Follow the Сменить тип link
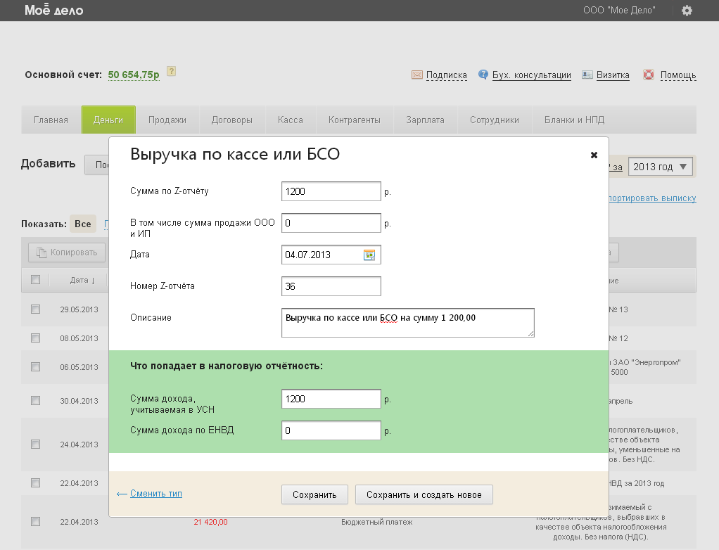 pos(155,494)
